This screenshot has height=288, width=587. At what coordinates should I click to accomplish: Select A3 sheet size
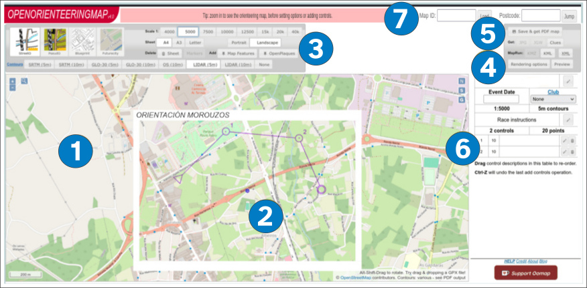coord(178,42)
